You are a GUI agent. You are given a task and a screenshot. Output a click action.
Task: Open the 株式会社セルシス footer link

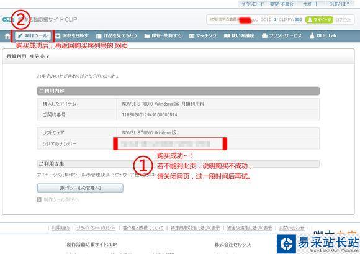click(x=233, y=245)
